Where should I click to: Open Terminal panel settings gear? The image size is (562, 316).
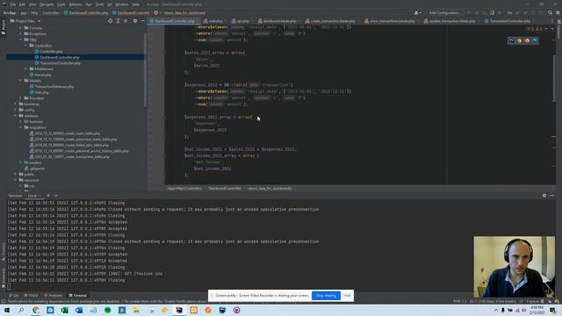click(544, 196)
